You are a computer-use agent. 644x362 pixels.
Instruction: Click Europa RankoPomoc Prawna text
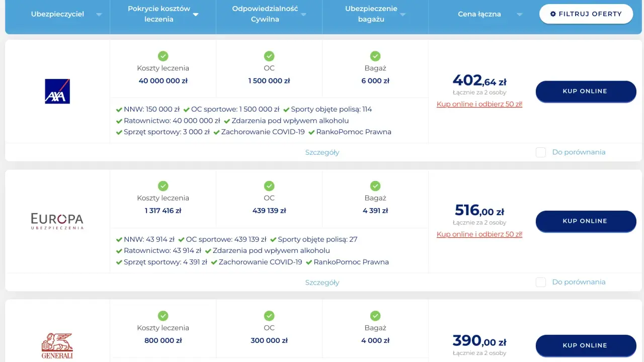[x=351, y=262]
